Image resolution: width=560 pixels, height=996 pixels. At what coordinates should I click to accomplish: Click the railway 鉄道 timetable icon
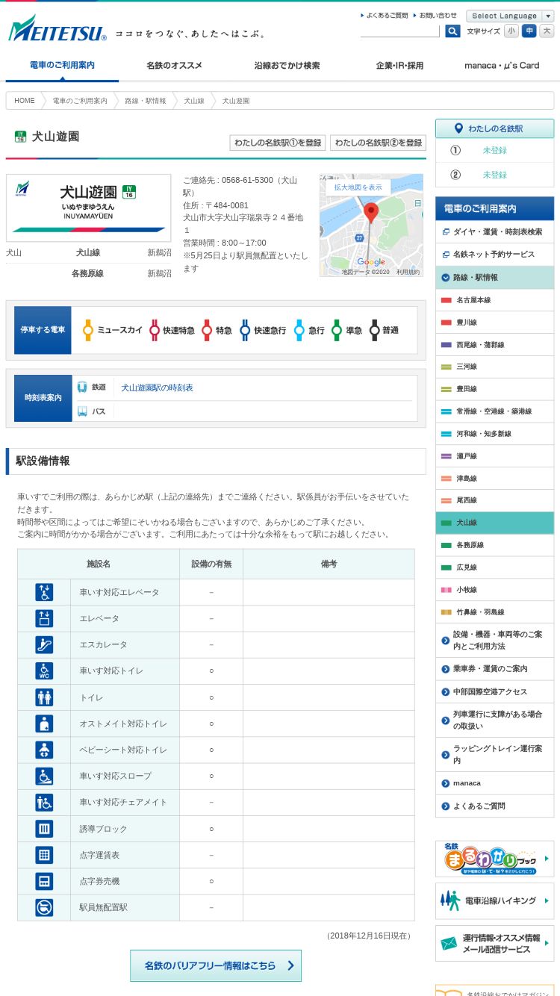(82, 387)
